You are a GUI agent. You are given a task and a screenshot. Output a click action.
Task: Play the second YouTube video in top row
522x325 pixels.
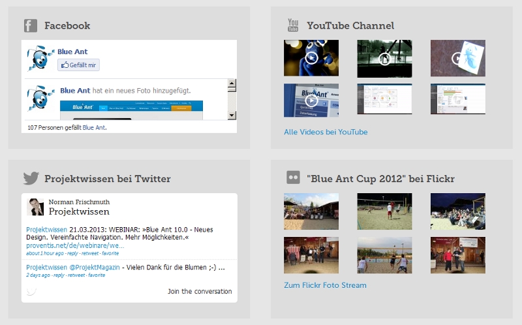click(384, 58)
